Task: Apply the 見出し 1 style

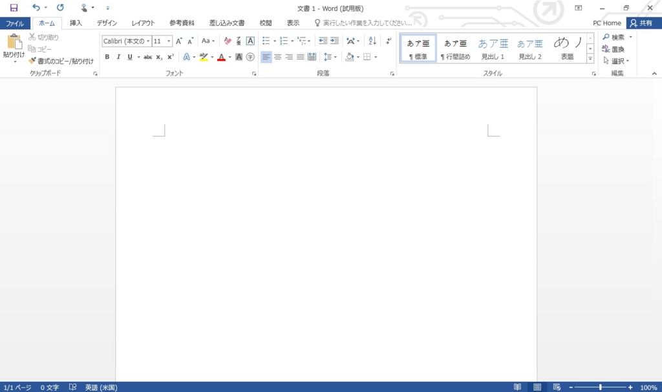Action: pos(493,49)
